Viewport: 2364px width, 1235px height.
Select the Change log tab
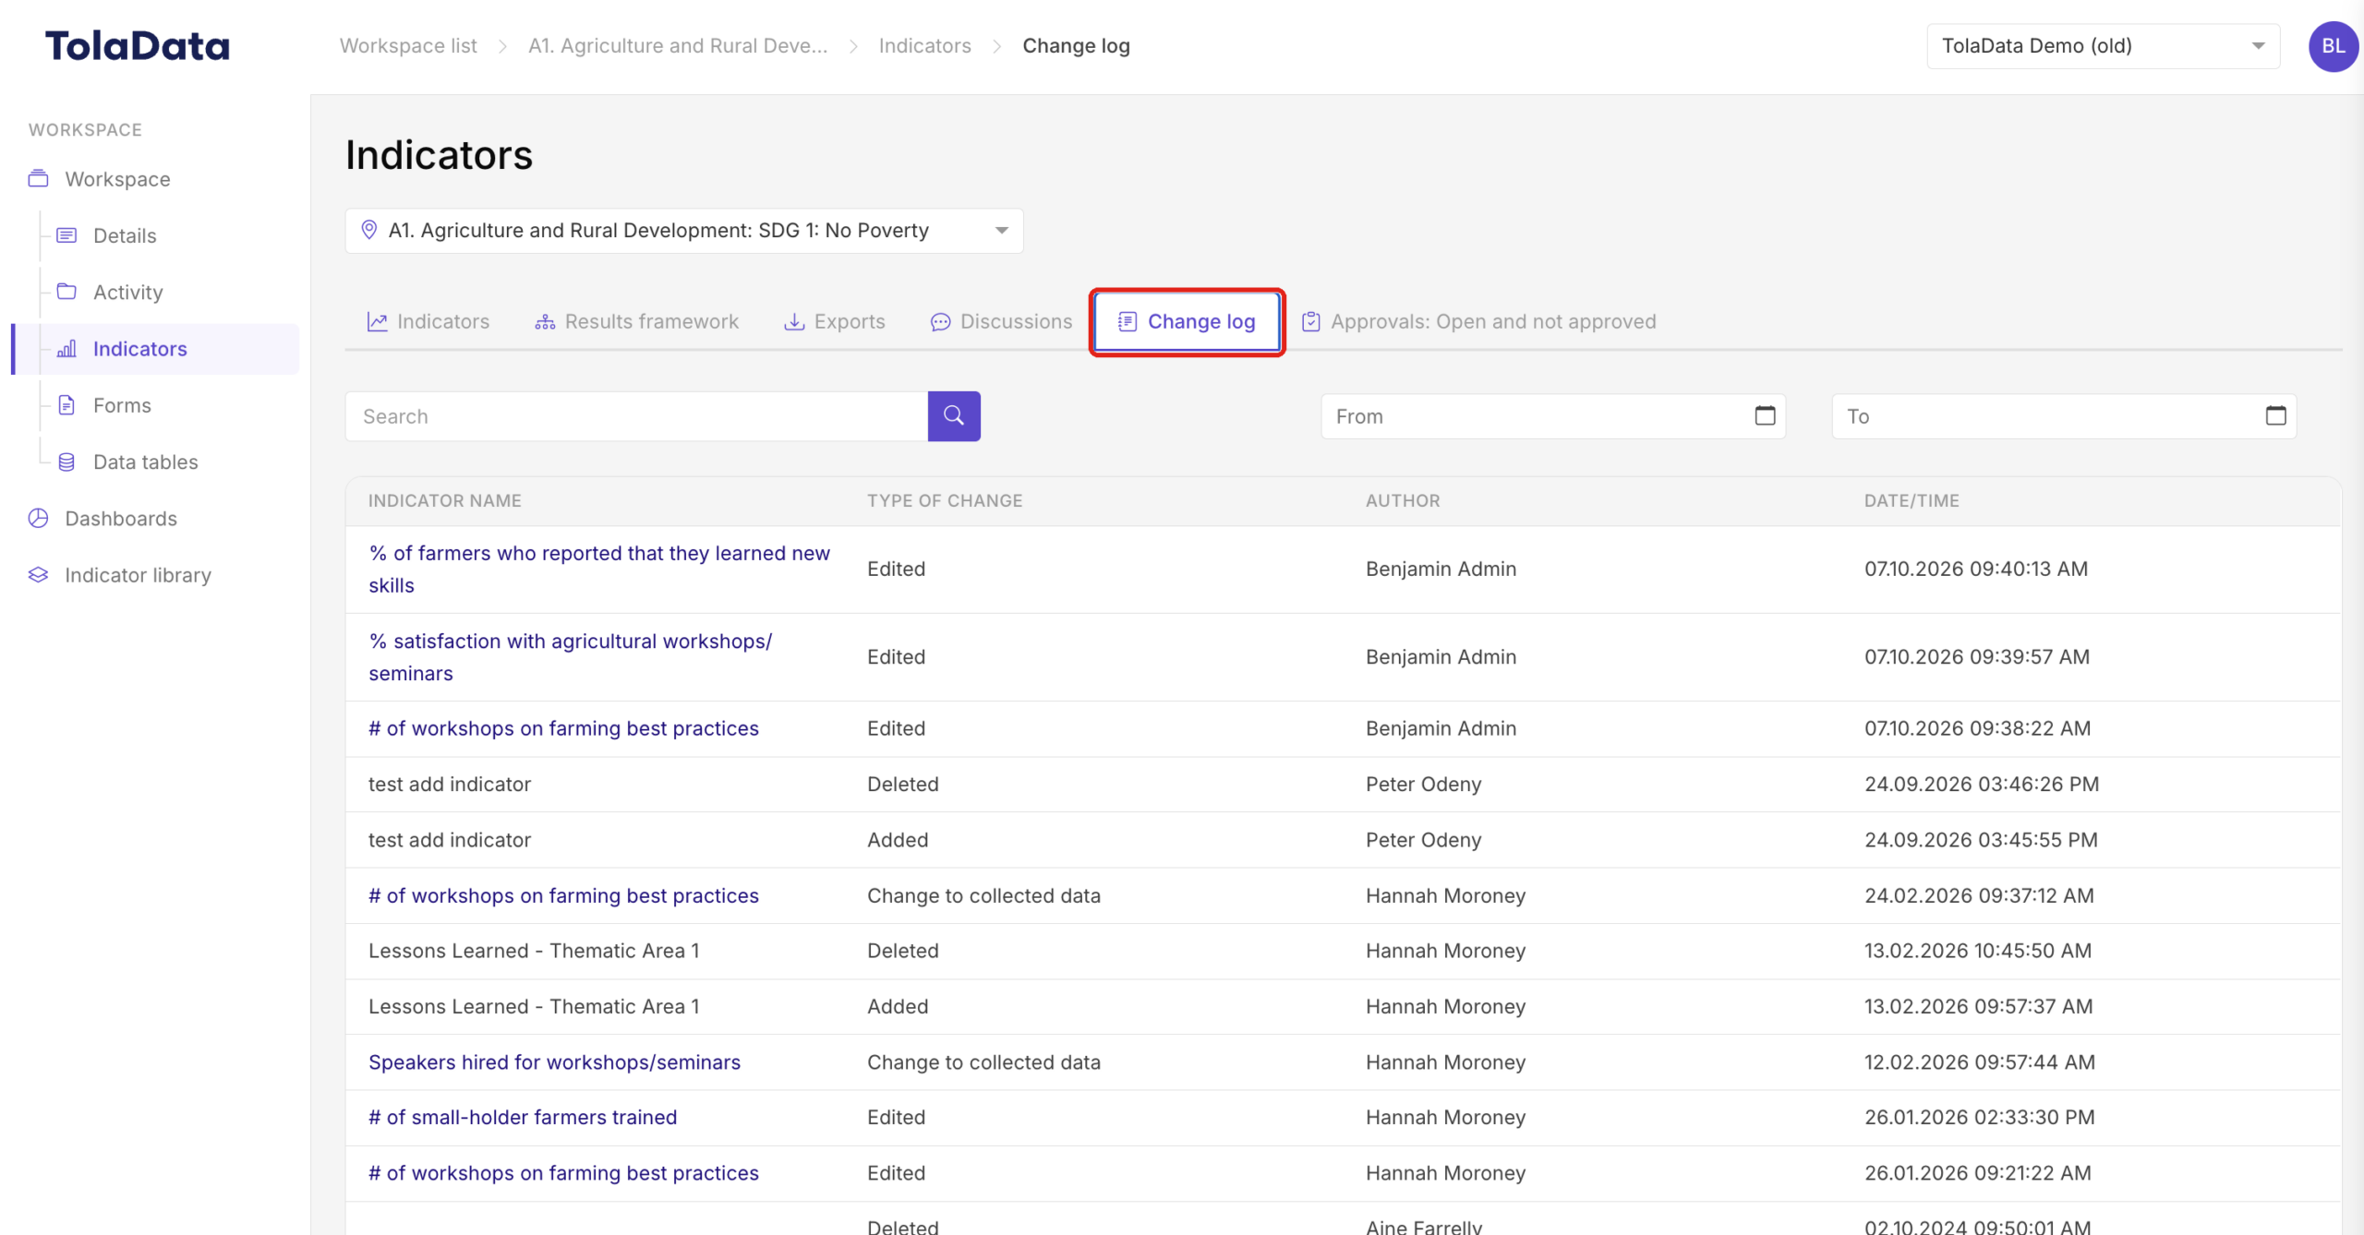coord(1187,321)
